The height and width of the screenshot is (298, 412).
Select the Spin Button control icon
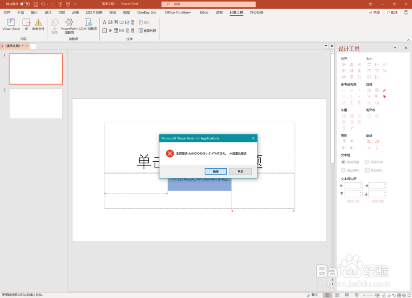tap(116, 22)
